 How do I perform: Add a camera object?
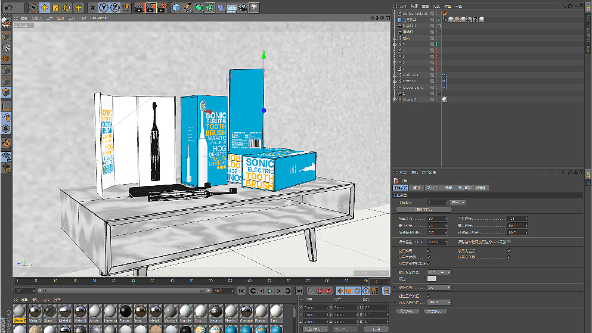pyautogui.click(x=243, y=7)
